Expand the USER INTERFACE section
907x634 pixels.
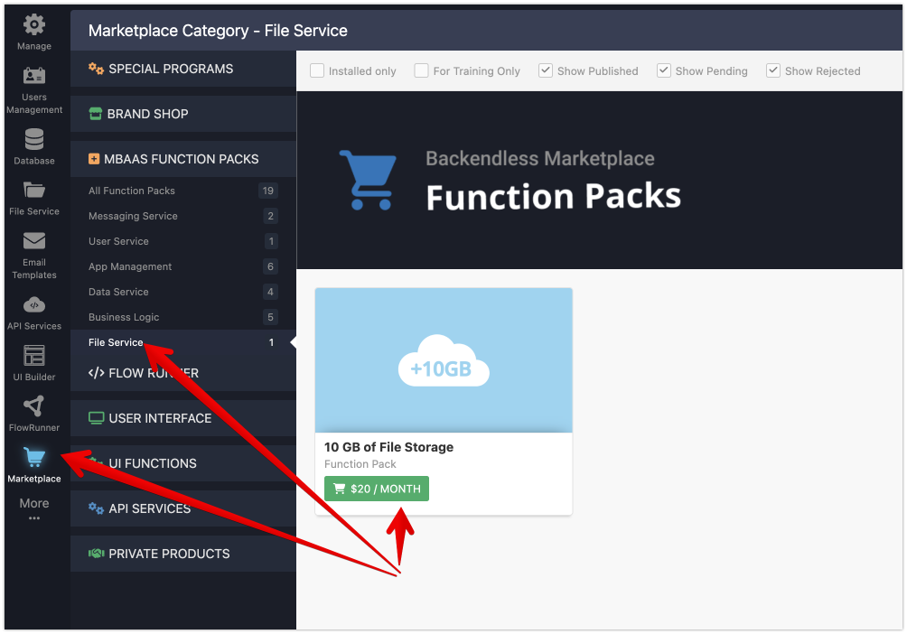tap(183, 418)
